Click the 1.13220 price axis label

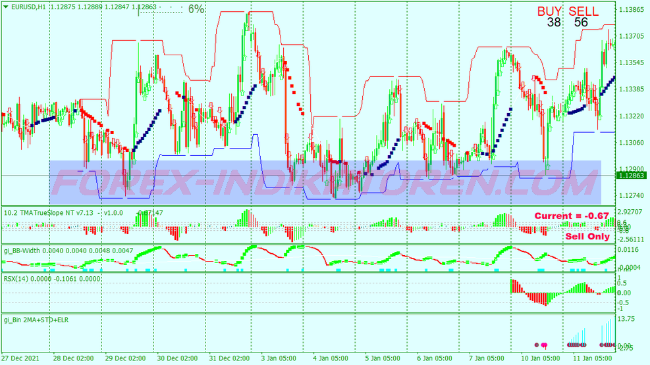click(632, 116)
